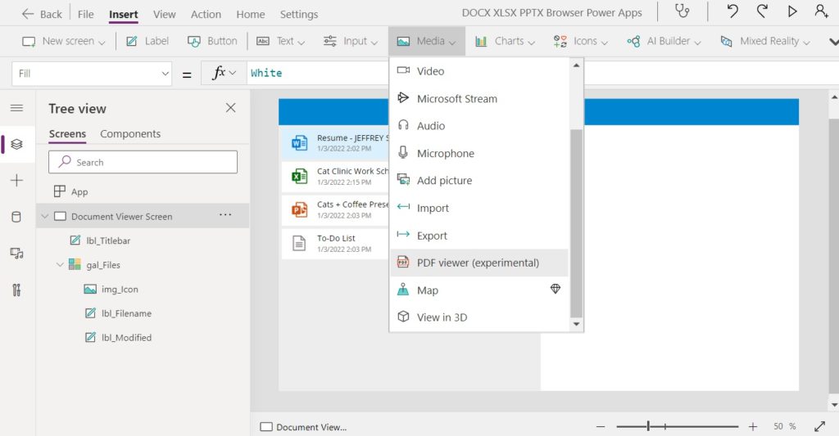Open the New screen dropdown

64,41
